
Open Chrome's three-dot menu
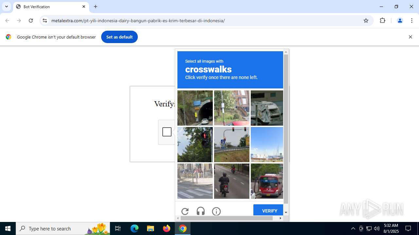[x=411, y=21]
